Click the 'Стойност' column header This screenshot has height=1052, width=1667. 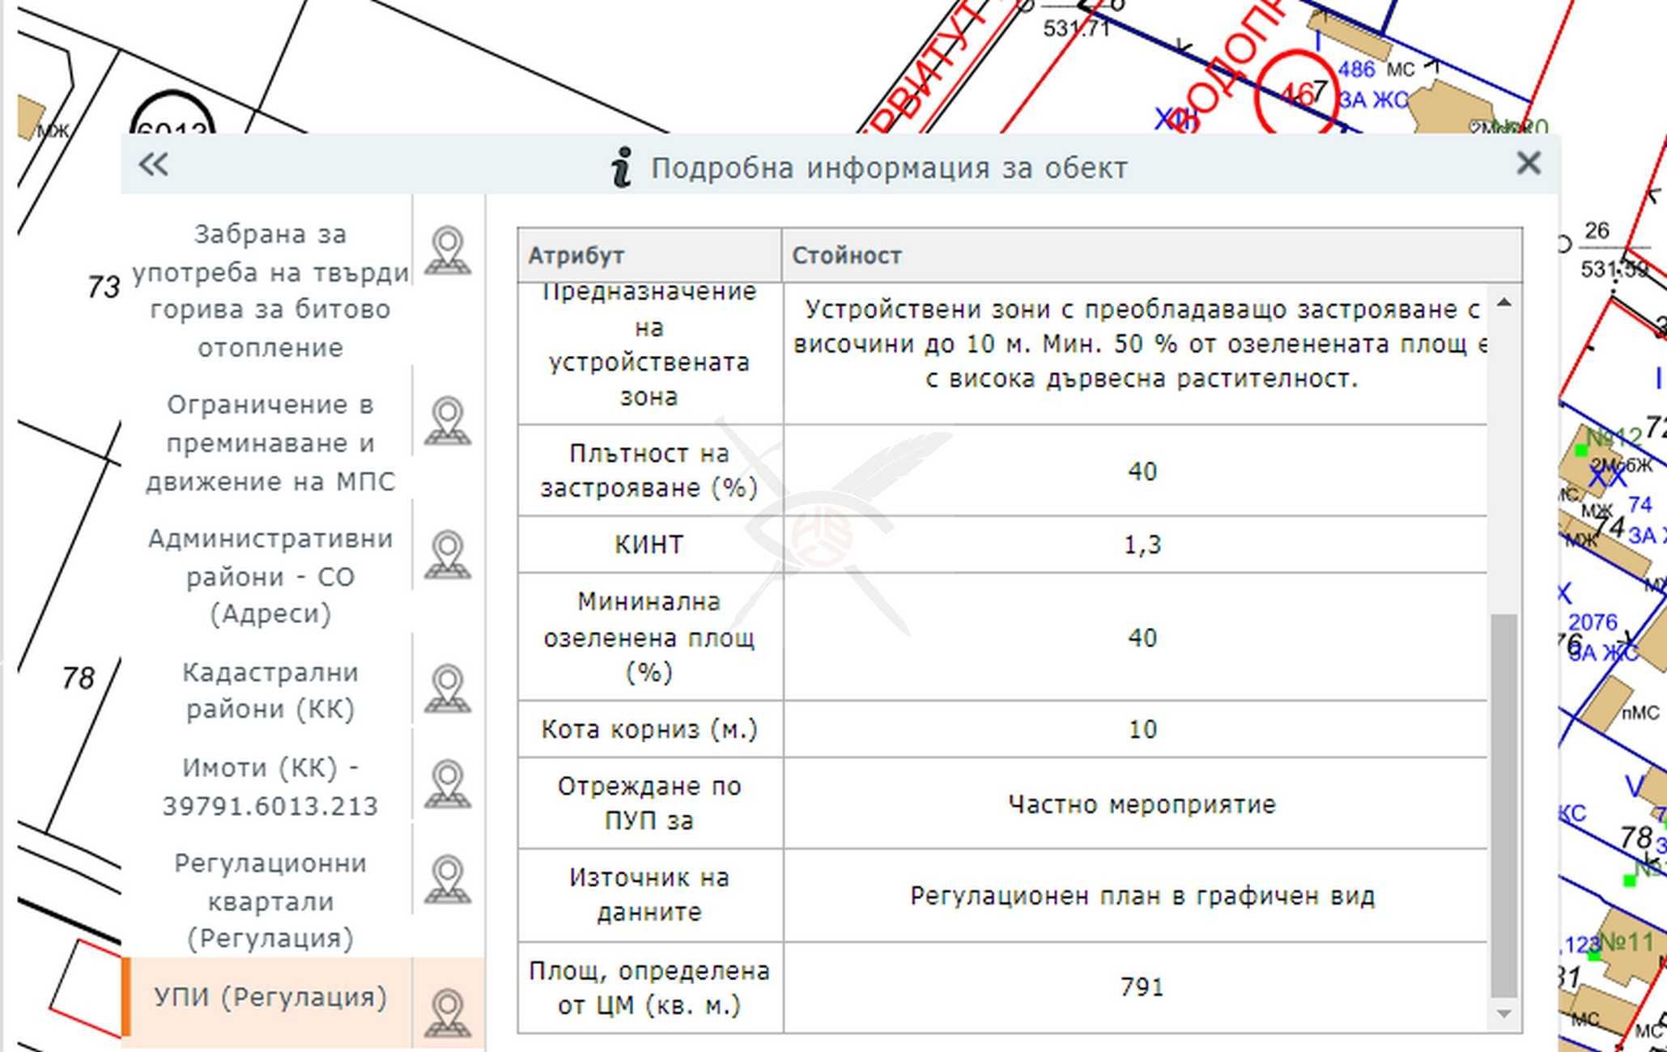[1152, 256]
